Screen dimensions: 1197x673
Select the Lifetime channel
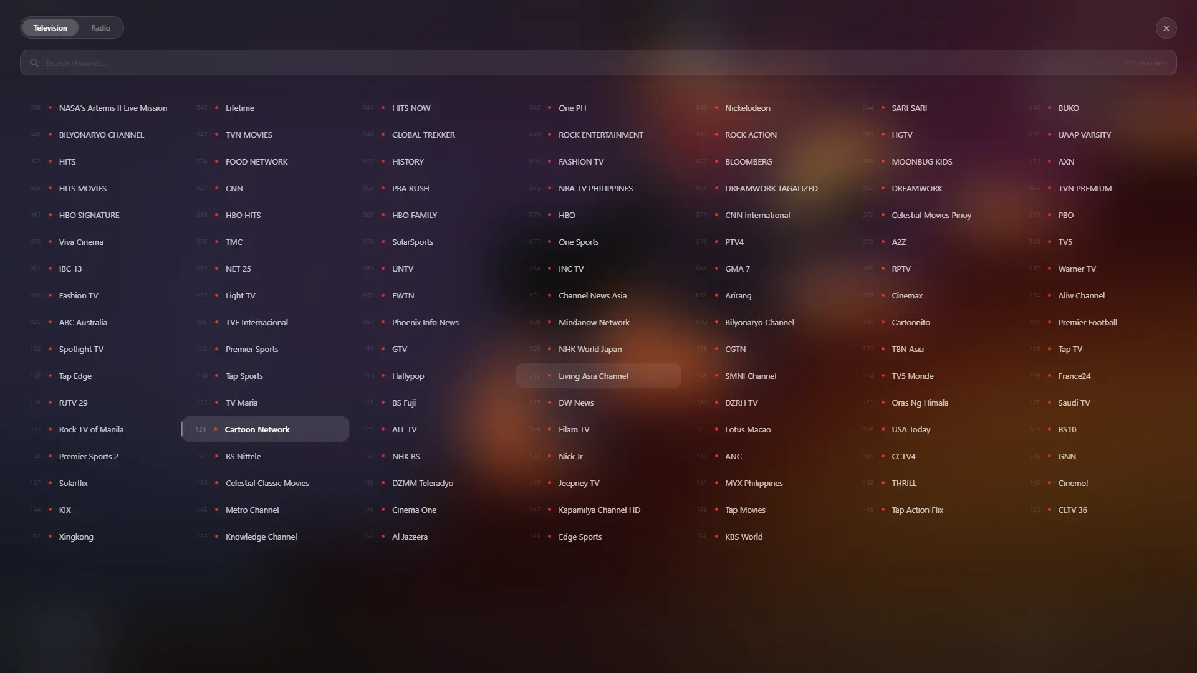coord(265,108)
